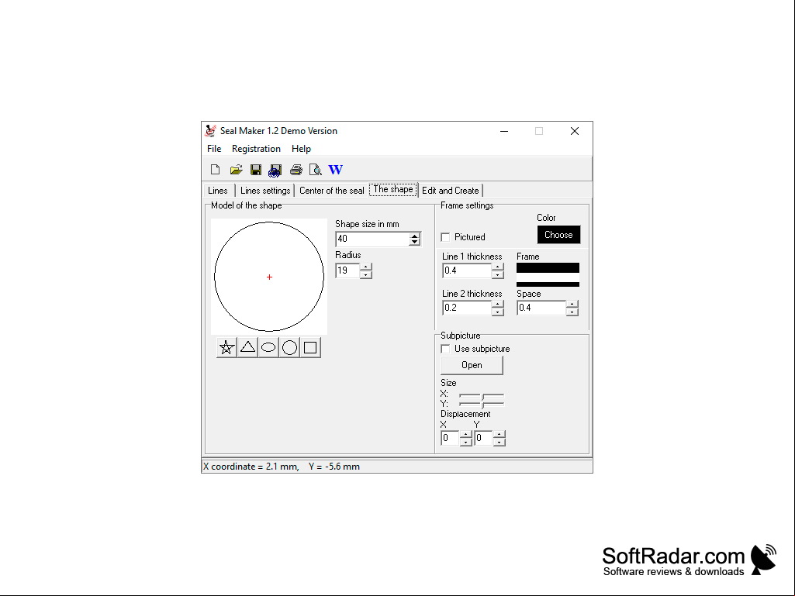Click the save-as-seal floppy icon with blue stamp
Viewport: 795px width, 596px height.
coord(275,171)
